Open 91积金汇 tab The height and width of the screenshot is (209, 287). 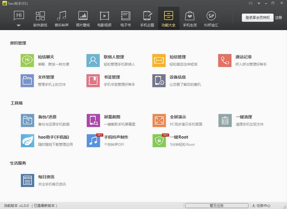tap(211, 19)
